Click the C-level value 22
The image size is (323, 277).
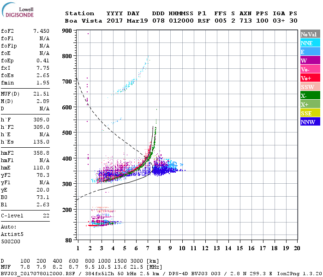46,216
